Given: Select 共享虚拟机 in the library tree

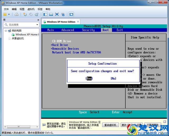Looking at the screenshot, I should (x=18, y=39).
